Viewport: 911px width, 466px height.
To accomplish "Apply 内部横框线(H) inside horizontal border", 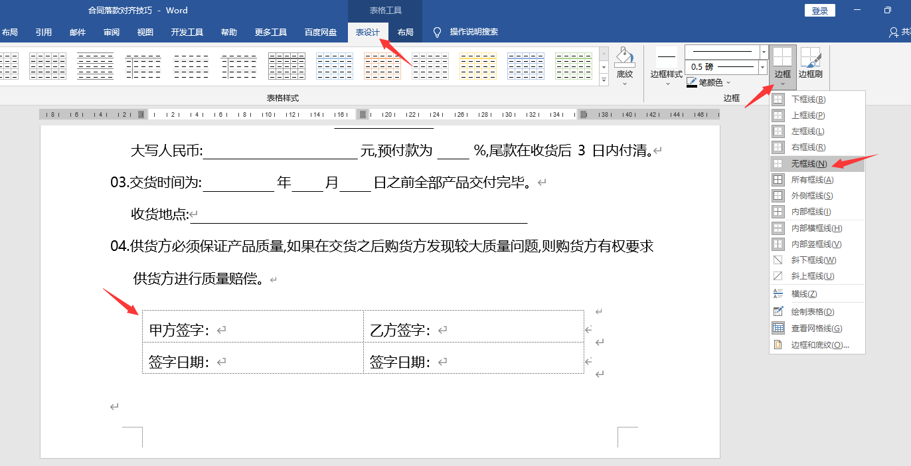I will tap(817, 228).
